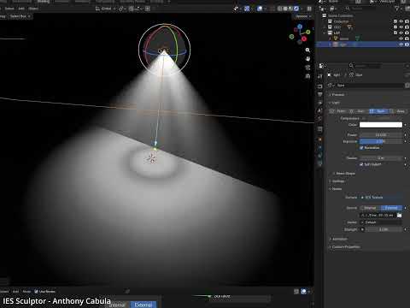Expand the Preview panel
This screenshot has width=410, height=308.
pos(337,94)
